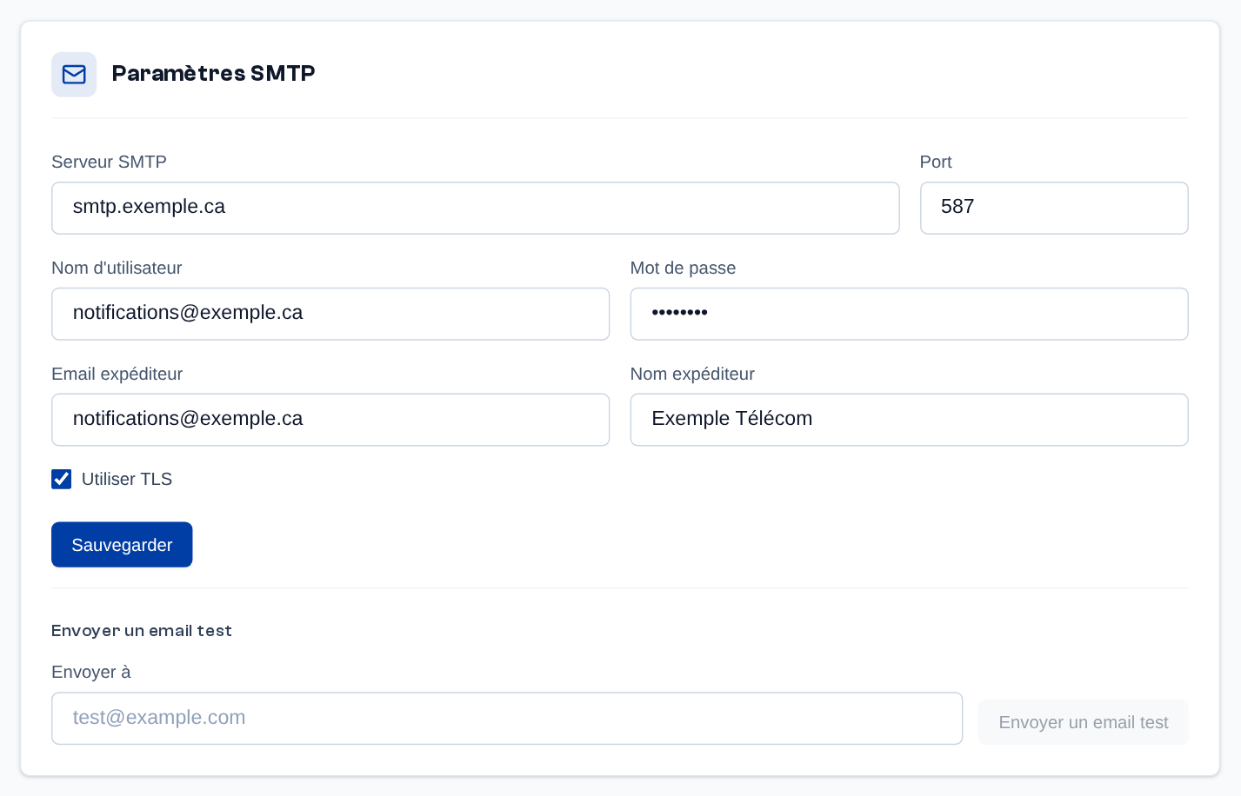Click the Port label

(x=936, y=163)
